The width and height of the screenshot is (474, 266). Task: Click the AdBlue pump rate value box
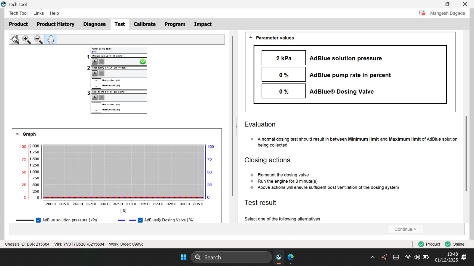(x=284, y=75)
